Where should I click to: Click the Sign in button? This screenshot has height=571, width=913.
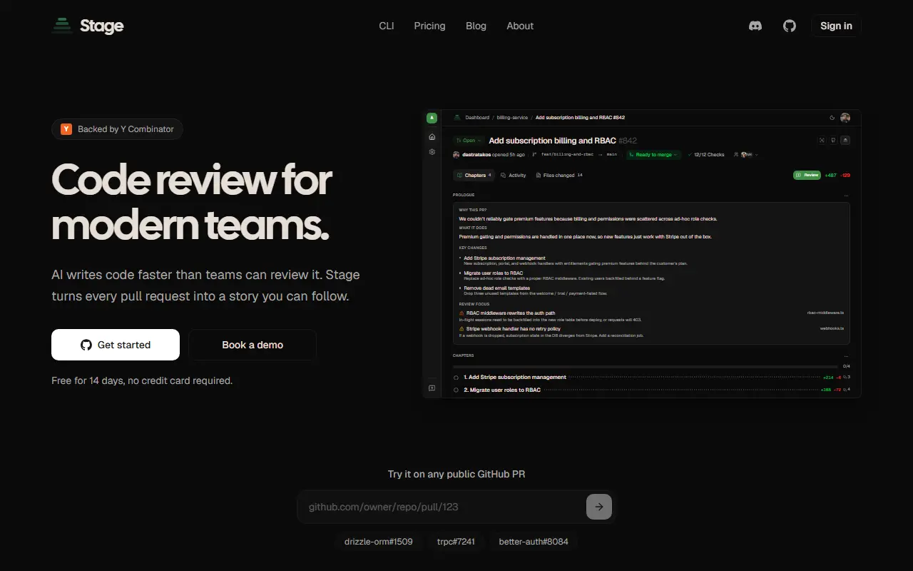[x=836, y=26]
